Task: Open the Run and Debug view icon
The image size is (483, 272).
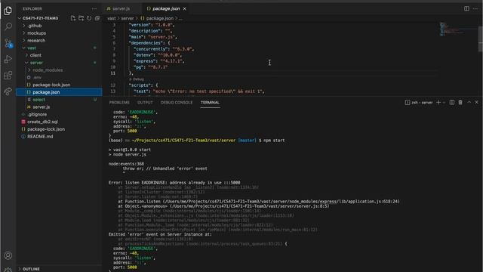Action: [x=8, y=59]
